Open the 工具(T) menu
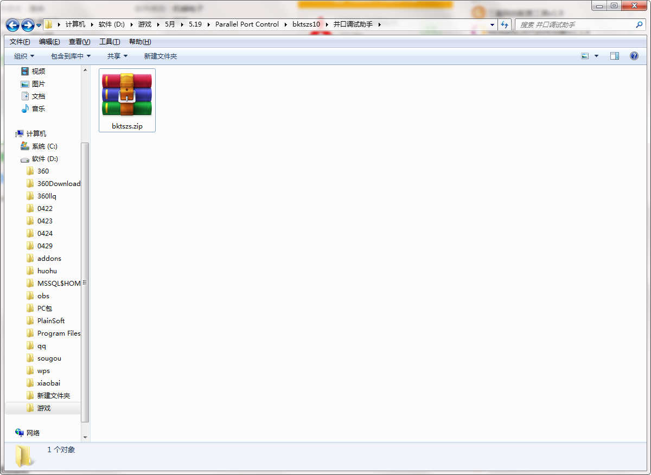Image resolution: width=651 pixels, height=475 pixels. point(110,42)
